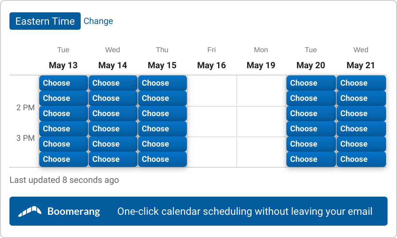Choose the first slot on Tue May 13
Image resolution: width=397 pixels, height=238 pixels.
click(63, 83)
